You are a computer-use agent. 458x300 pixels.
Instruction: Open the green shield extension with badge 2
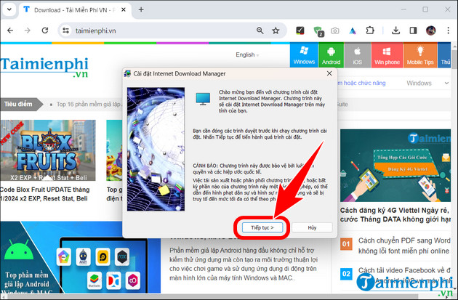click(318, 31)
